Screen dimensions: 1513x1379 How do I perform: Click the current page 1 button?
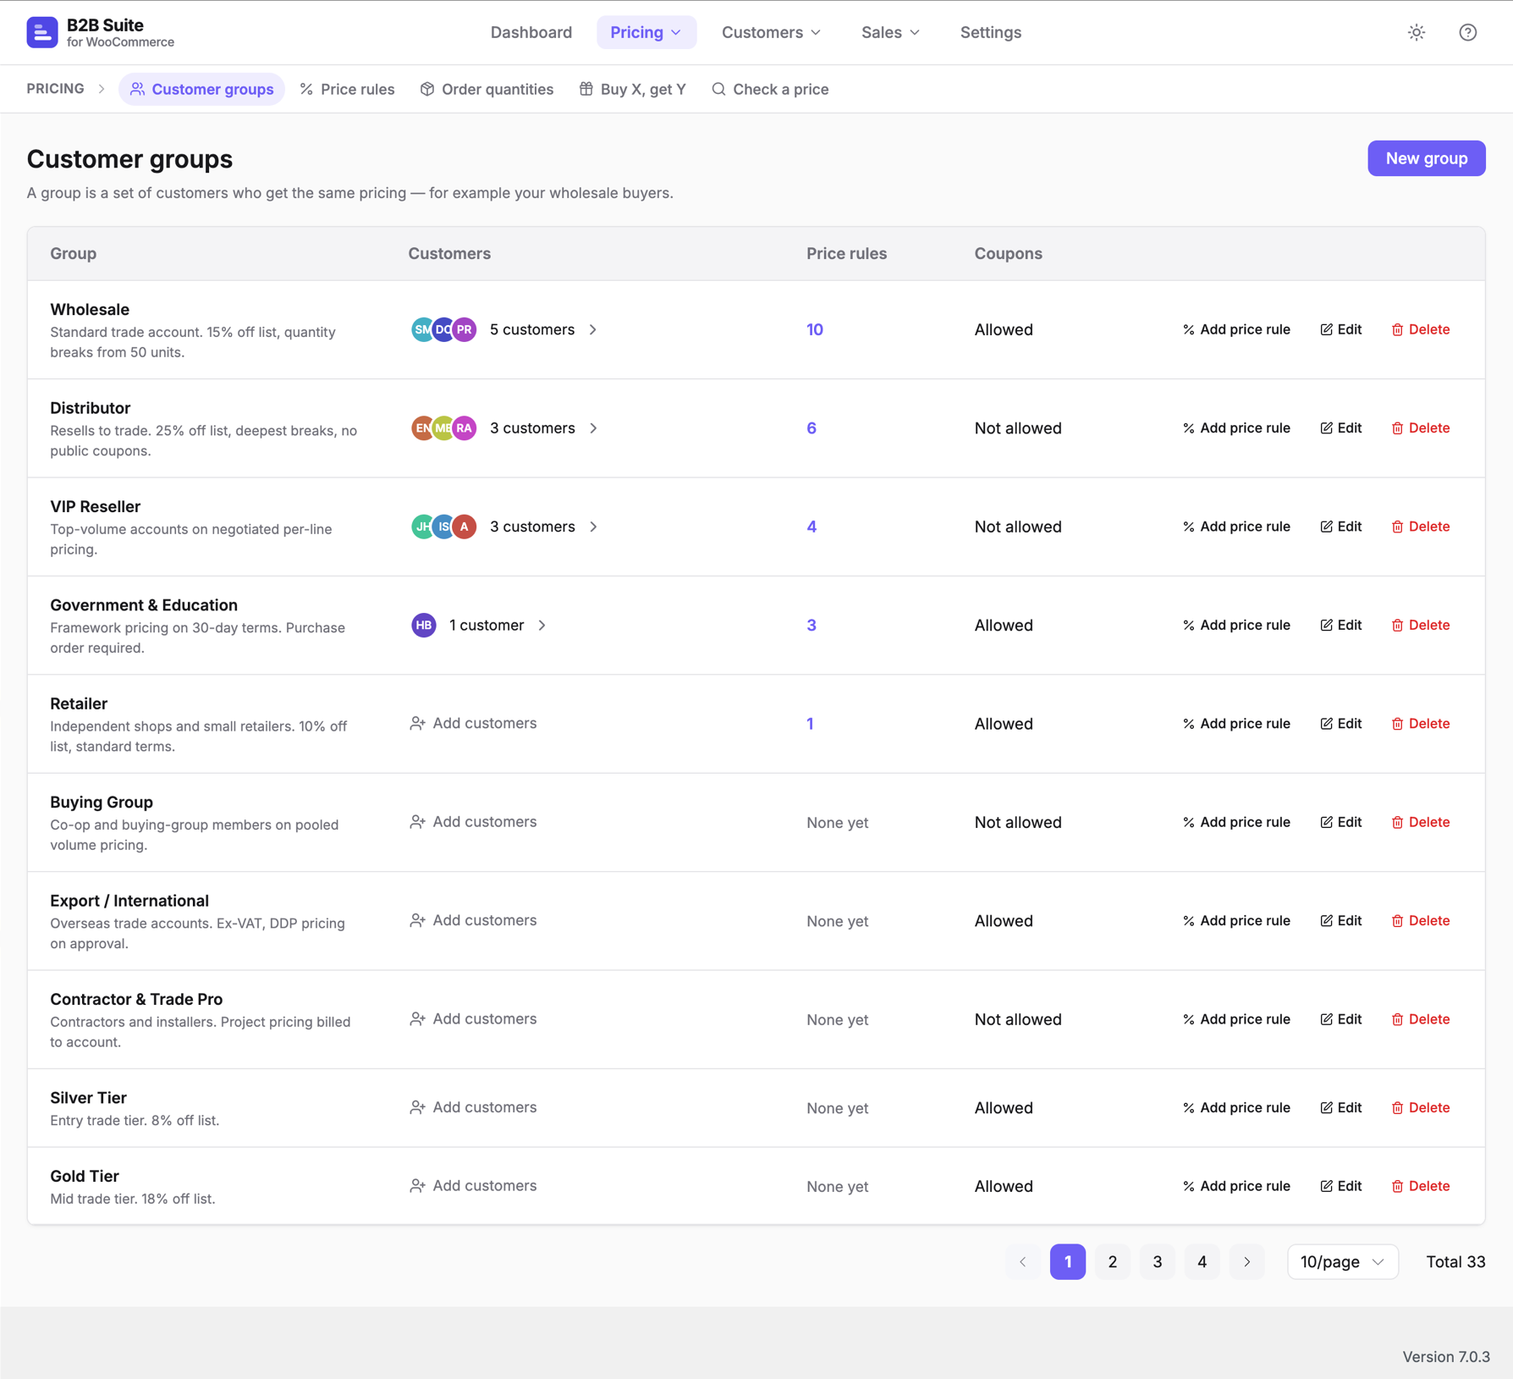[x=1067, y=1261]
